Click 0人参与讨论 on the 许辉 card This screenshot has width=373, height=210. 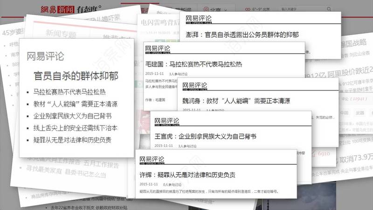(x=172, y=184)
